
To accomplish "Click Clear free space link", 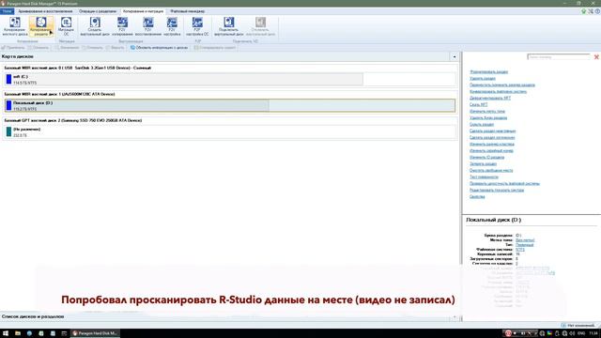I will (491, 170).
